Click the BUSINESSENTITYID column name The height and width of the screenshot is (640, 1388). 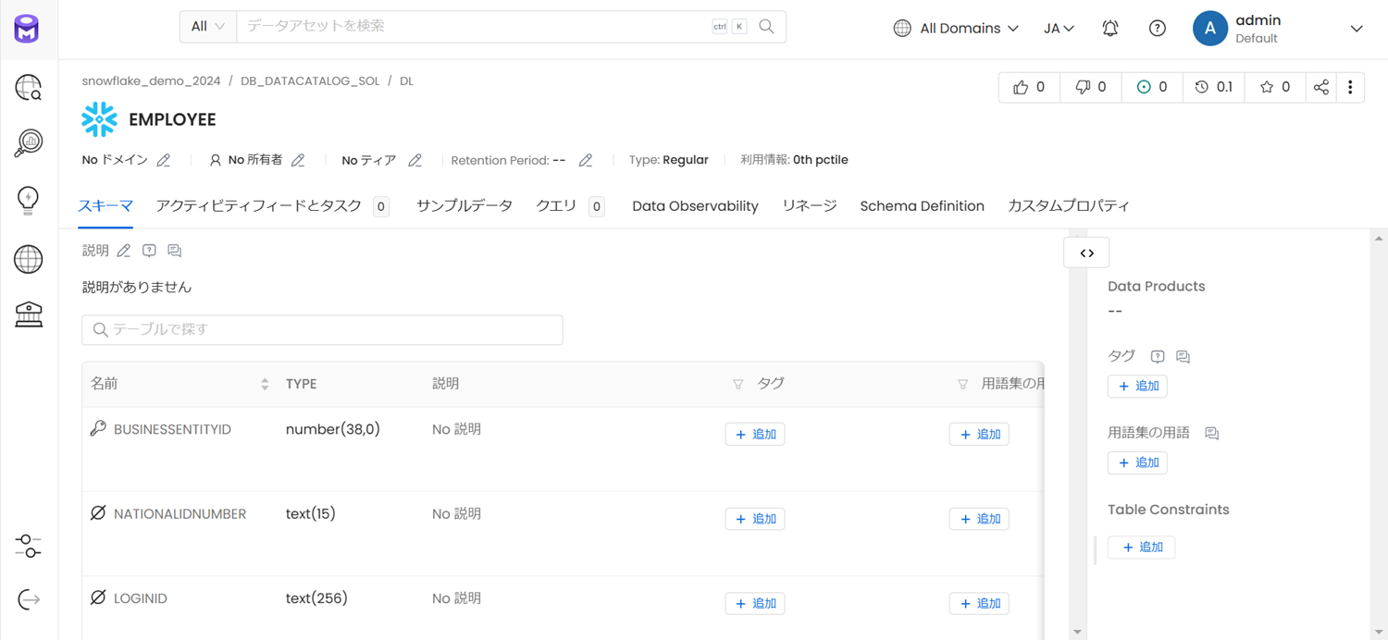click(x=172, y=430)
